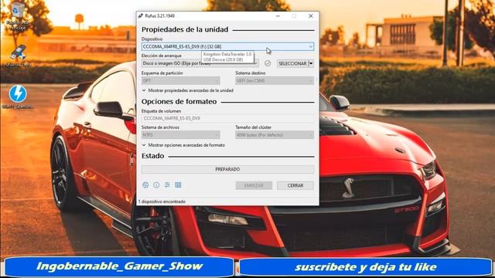
Task: Open the Recycle Bin desktop icon
Action: click(17, 16)
